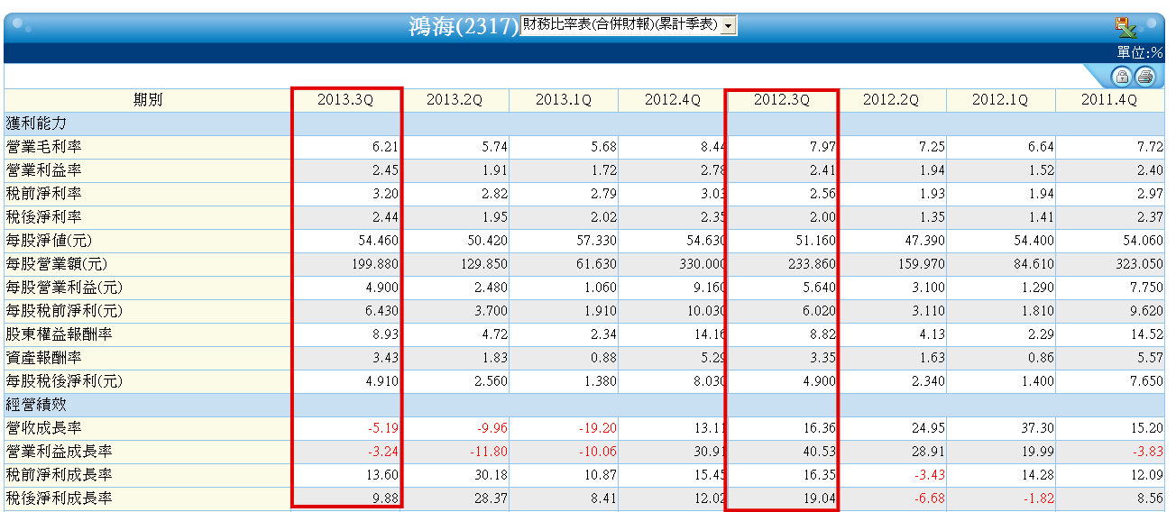Click the 每股稅前淨利(元) row label
1176x512 pixels.
click(64, 310)
